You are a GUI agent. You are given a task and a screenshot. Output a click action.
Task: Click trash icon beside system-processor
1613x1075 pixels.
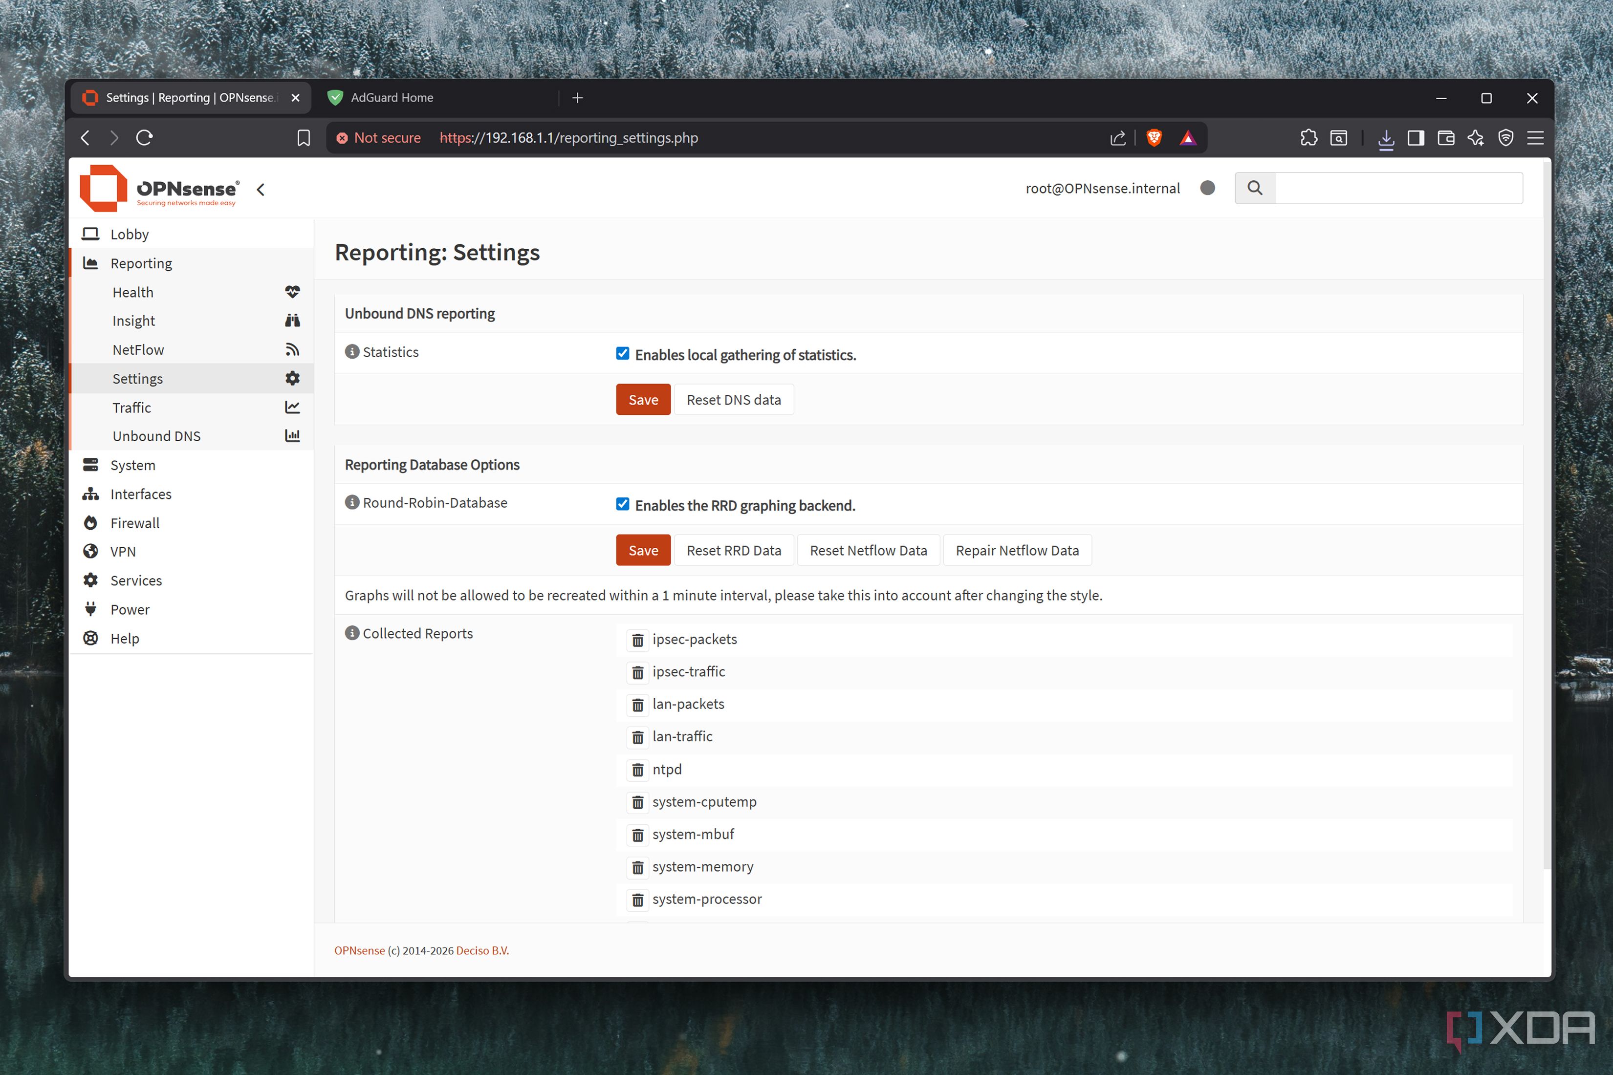click(x=637, y=900)
